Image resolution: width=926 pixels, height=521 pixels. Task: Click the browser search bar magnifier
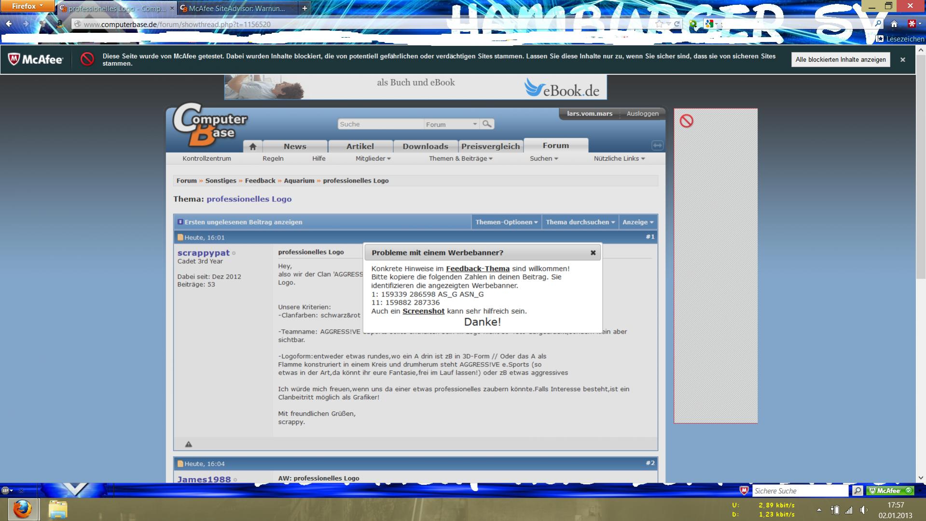click(x=878, y=24)
